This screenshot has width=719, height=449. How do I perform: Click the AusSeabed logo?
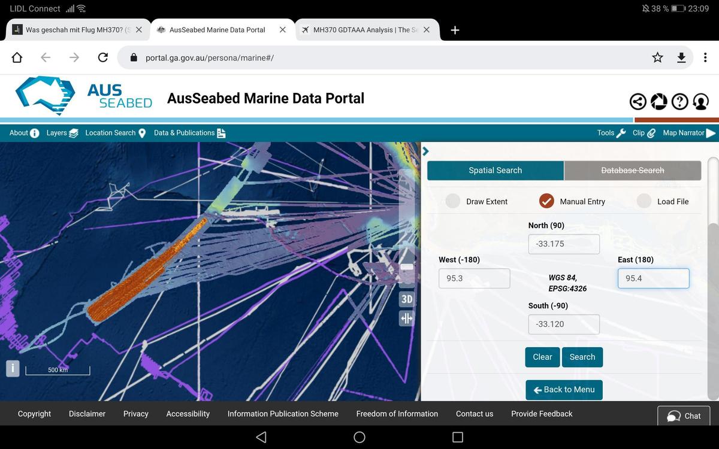[84, 96]
